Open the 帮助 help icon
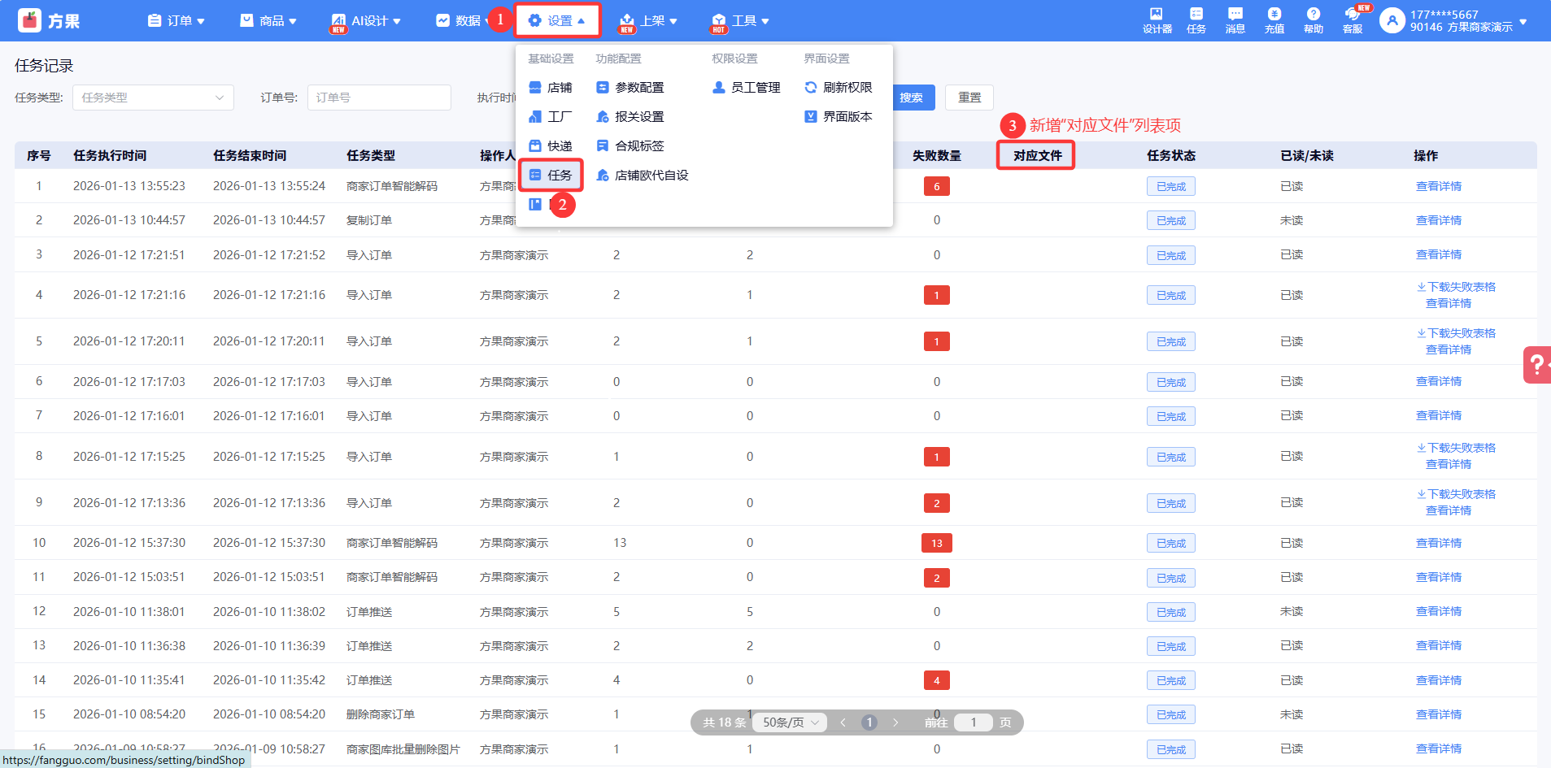The width and height of the screenshot is (1551, 768). point(1314,14)
